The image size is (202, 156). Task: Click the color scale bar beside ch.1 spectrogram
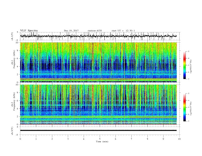pos(184,65)
